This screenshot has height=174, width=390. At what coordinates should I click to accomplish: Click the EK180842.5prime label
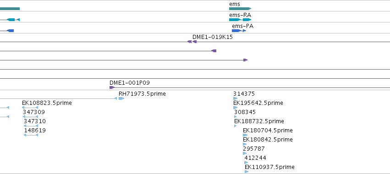coord(268,140)
